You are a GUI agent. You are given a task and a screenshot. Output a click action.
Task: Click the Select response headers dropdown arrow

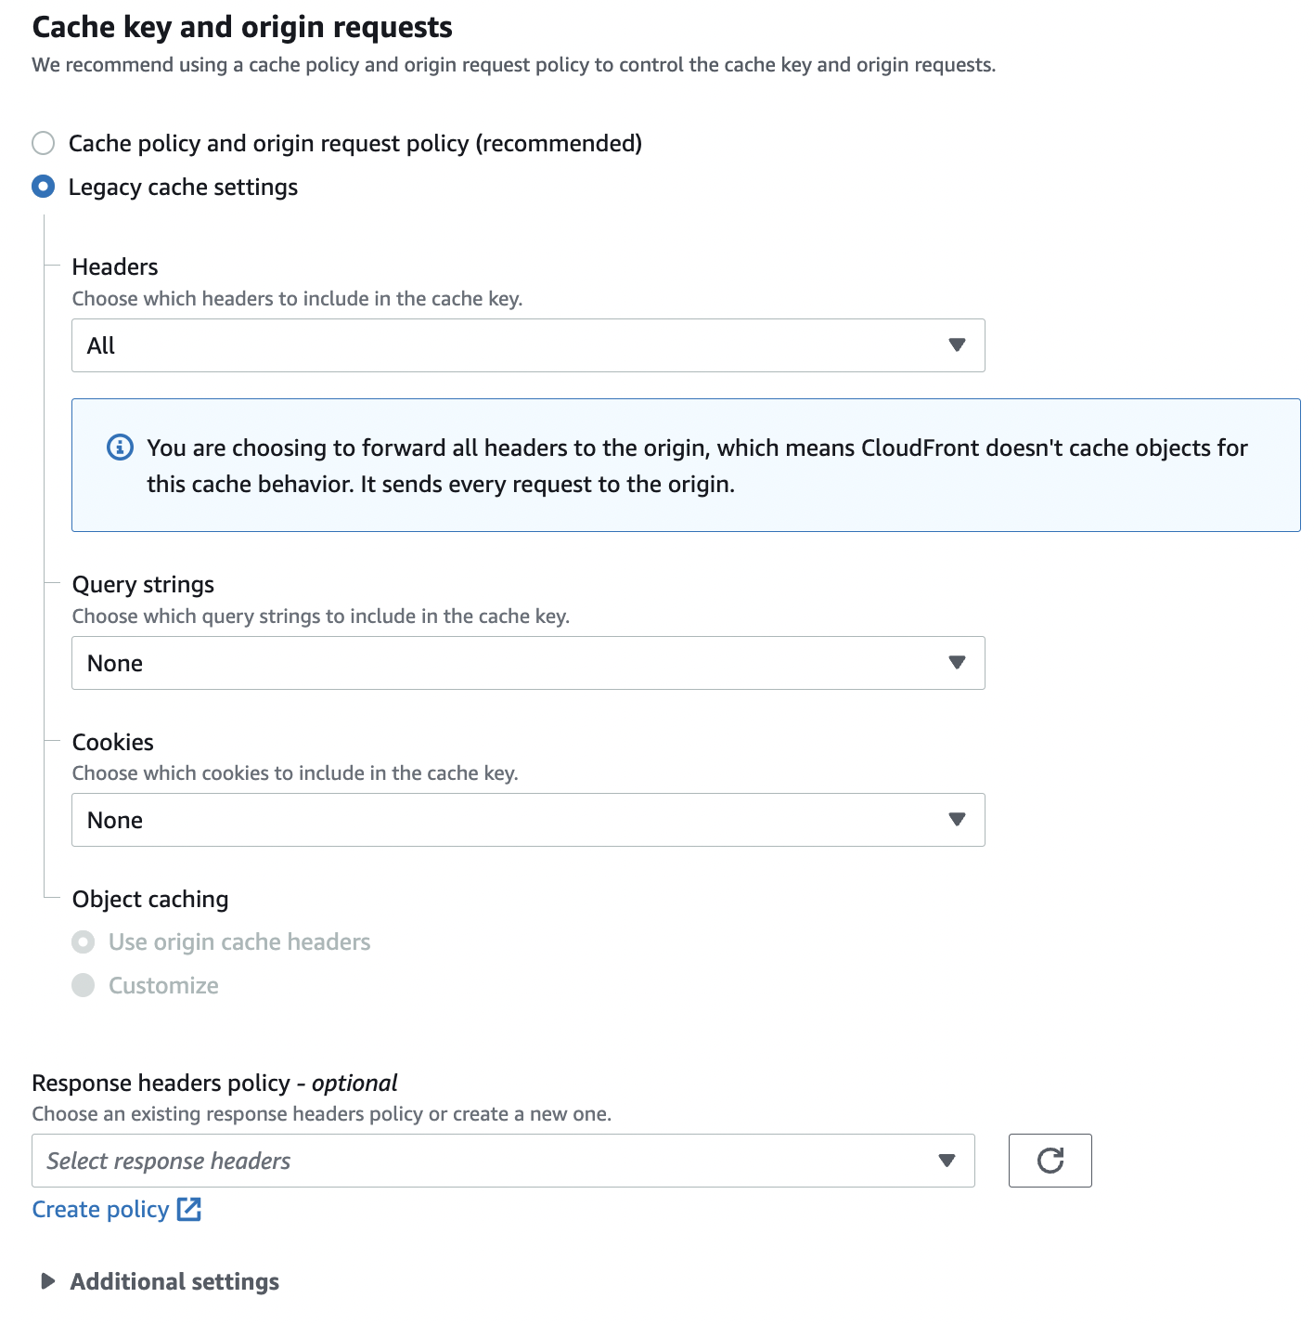click(947, 1161)
